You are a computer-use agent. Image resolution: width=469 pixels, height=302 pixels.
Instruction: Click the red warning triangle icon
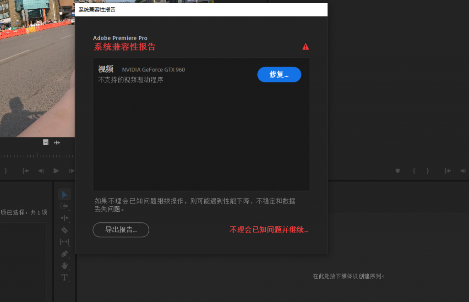coord(305,47)
